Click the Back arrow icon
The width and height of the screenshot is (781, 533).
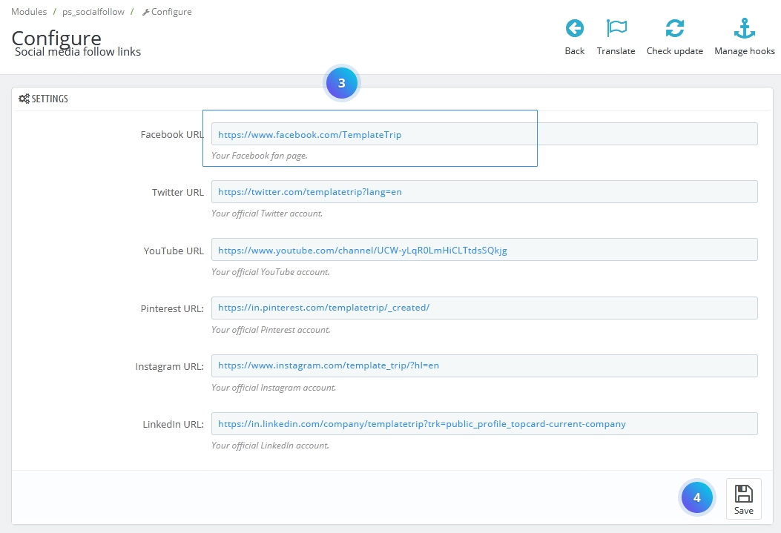pyautogui.click(x=574, y=28)
